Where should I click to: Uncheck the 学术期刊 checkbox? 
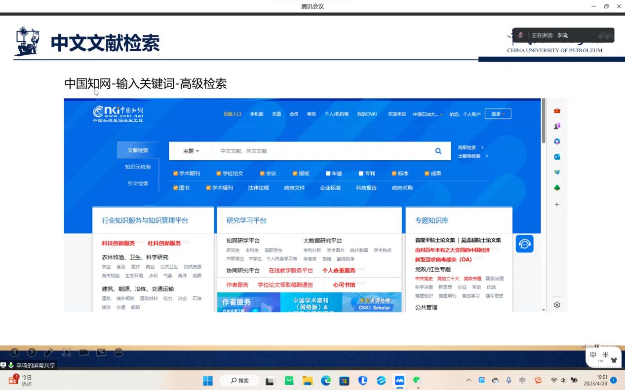tap(176, 174)
